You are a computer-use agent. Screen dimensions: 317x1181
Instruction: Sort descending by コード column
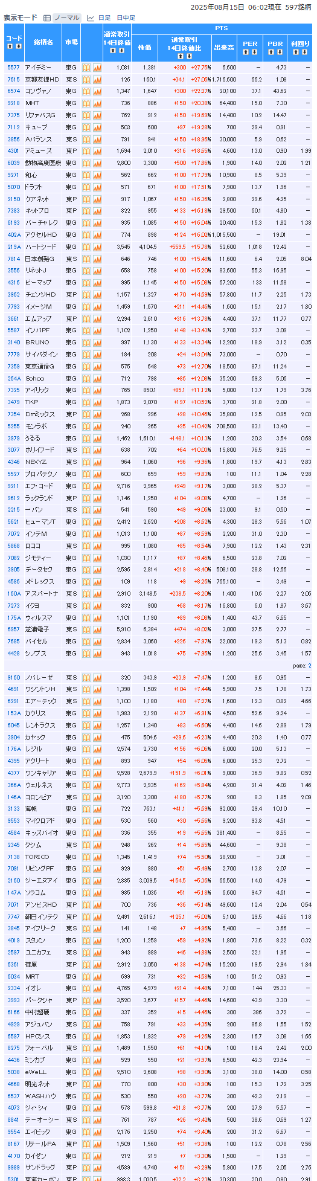[x=18, y=47]
